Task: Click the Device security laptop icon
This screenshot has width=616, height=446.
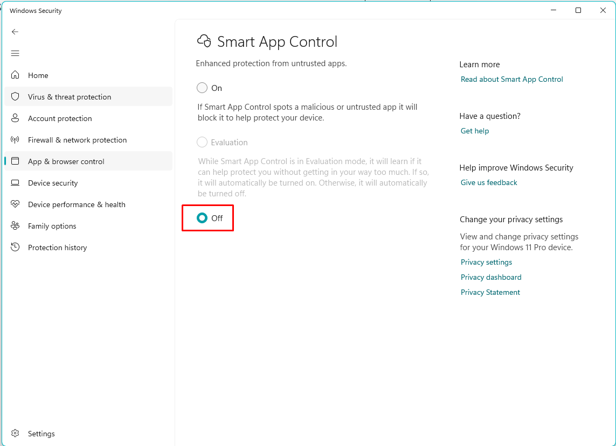Action: [x=15, y=183]
